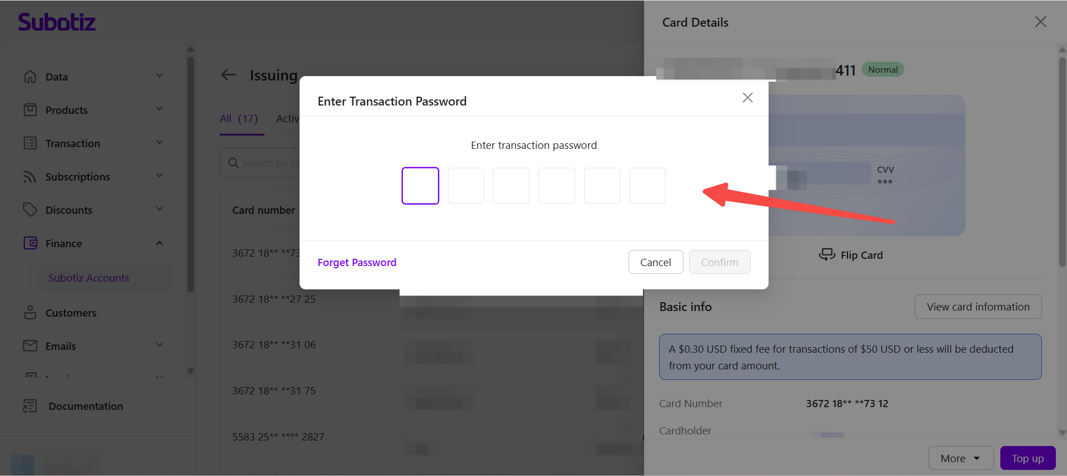The height and width of the screenshot is (476, 1067).
Task: Click the Discounts tag icon
Action: click(x=30, y=210)
